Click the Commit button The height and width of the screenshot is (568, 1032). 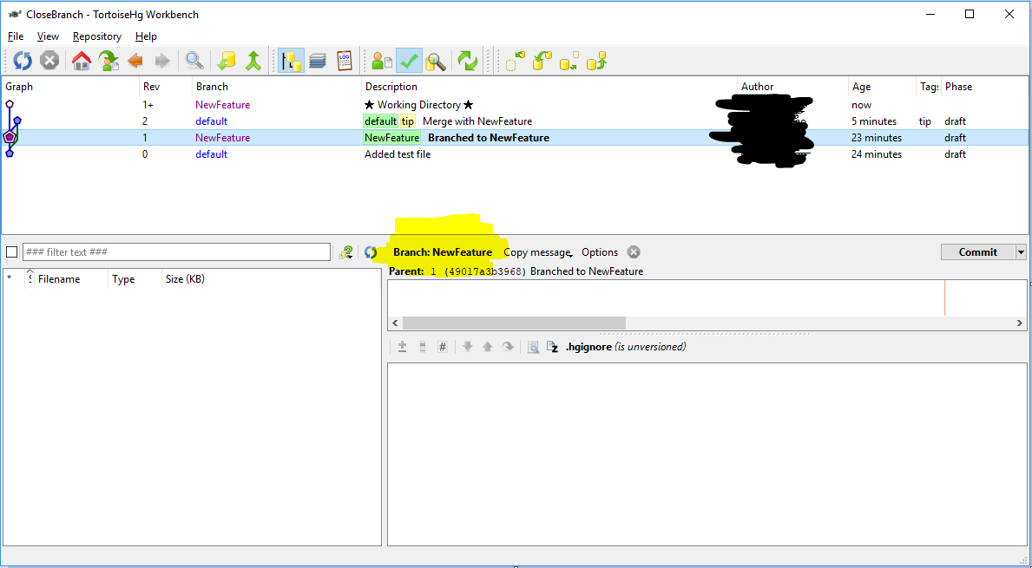(978, 251)
